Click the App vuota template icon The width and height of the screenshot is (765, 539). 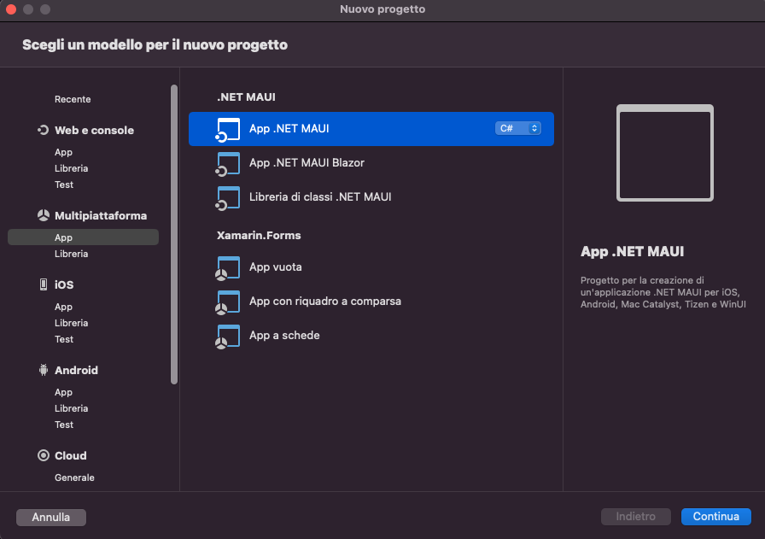click(x=227, y=268)
